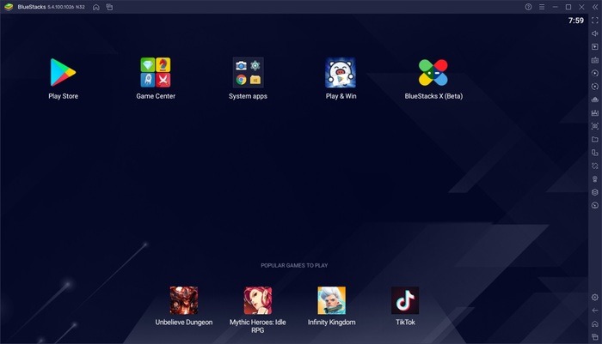This screenshot has height=344, width=602.
Task: Open the macro play-circle icon in sidebar
Action: 595,73
